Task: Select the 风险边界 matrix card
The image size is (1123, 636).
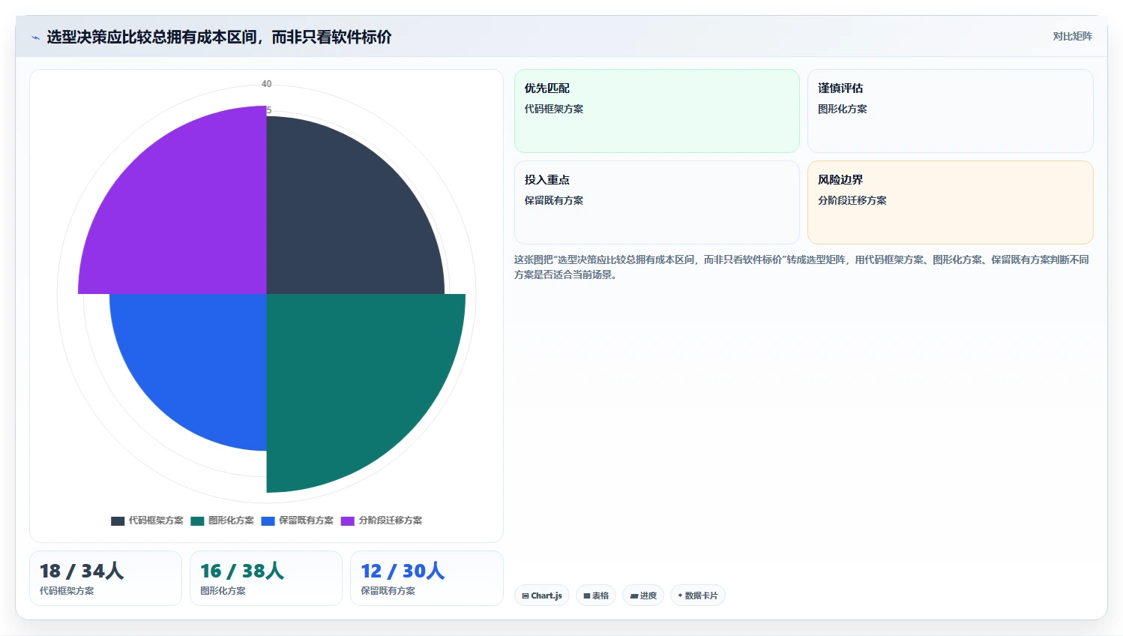Action: [950, 202]
